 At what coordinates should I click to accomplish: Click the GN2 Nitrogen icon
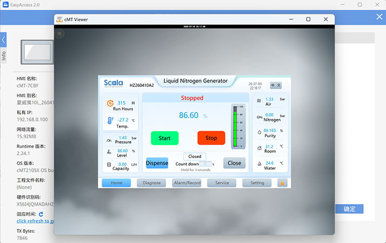pos(259,117)
